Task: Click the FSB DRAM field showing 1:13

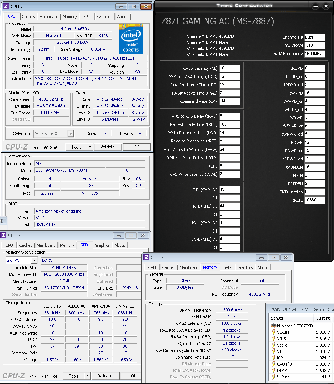Action: 315,45
